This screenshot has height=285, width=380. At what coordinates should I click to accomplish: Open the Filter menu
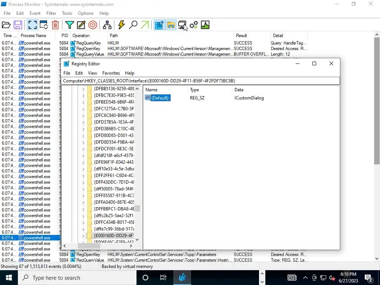pos(51,13)
